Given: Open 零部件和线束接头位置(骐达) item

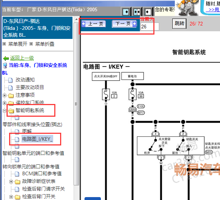Looking at the screenshot, I should click(32, 124).
